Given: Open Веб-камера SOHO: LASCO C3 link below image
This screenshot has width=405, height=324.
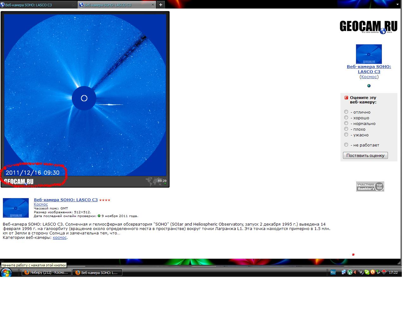Looking at the screenshot, I should (x=66, y=200).
